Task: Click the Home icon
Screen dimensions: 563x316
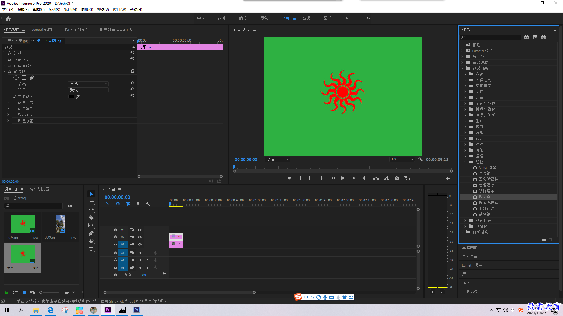Action: (8, 18)
